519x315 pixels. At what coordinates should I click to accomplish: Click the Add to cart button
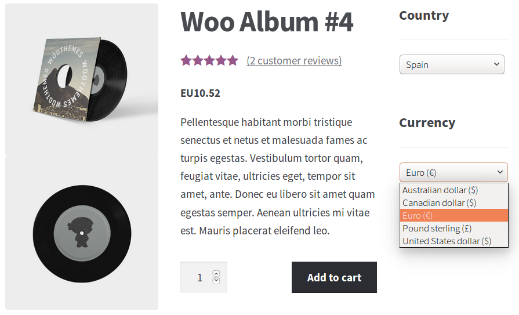334,277
